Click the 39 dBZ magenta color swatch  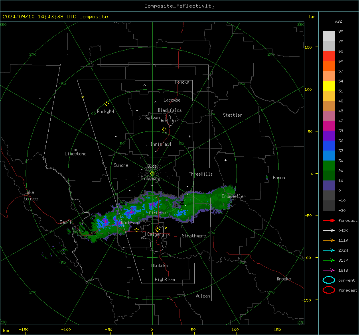click(329, 126)
